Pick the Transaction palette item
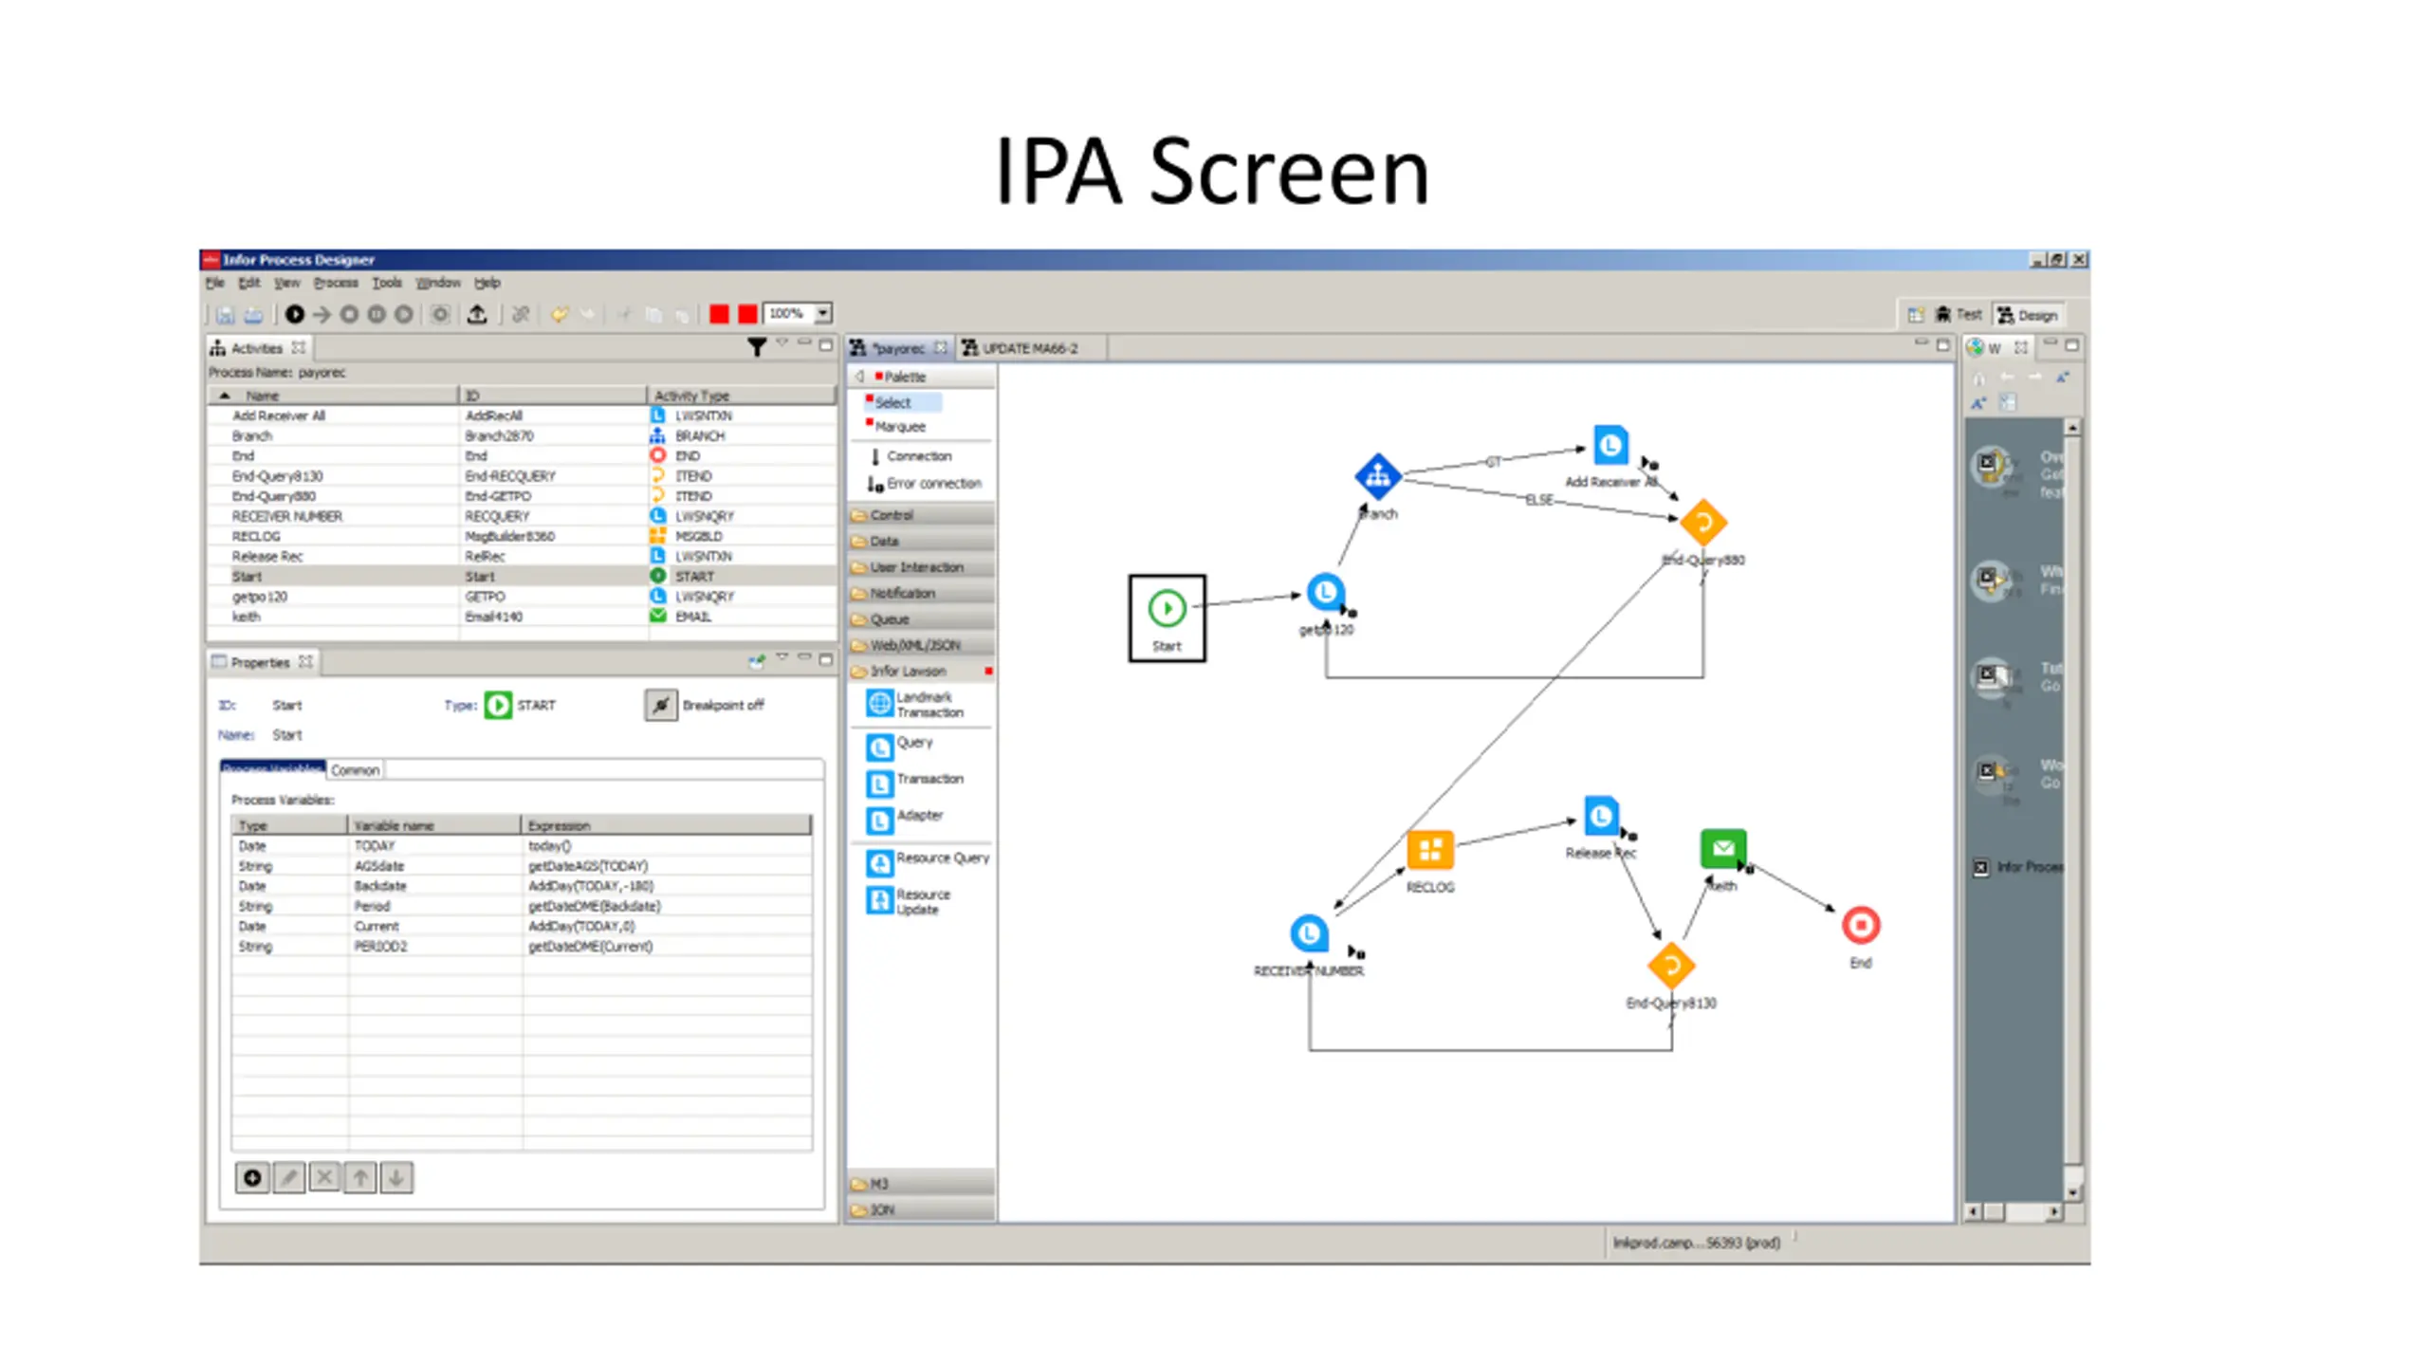Screen dimensions: 2428x1365 [x=915, y=783]
